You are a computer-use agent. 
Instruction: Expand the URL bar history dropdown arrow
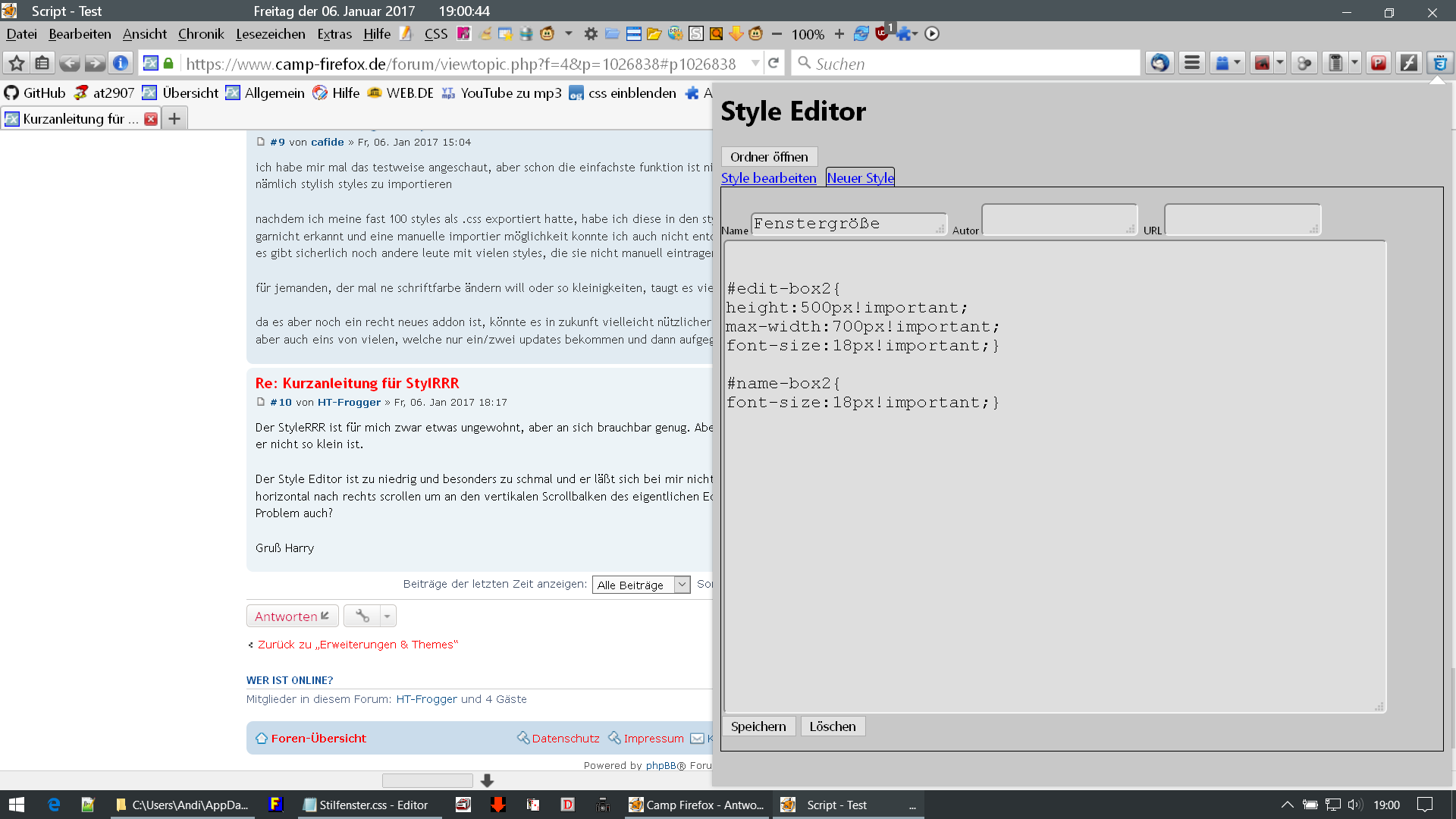[x=755, y=64]
